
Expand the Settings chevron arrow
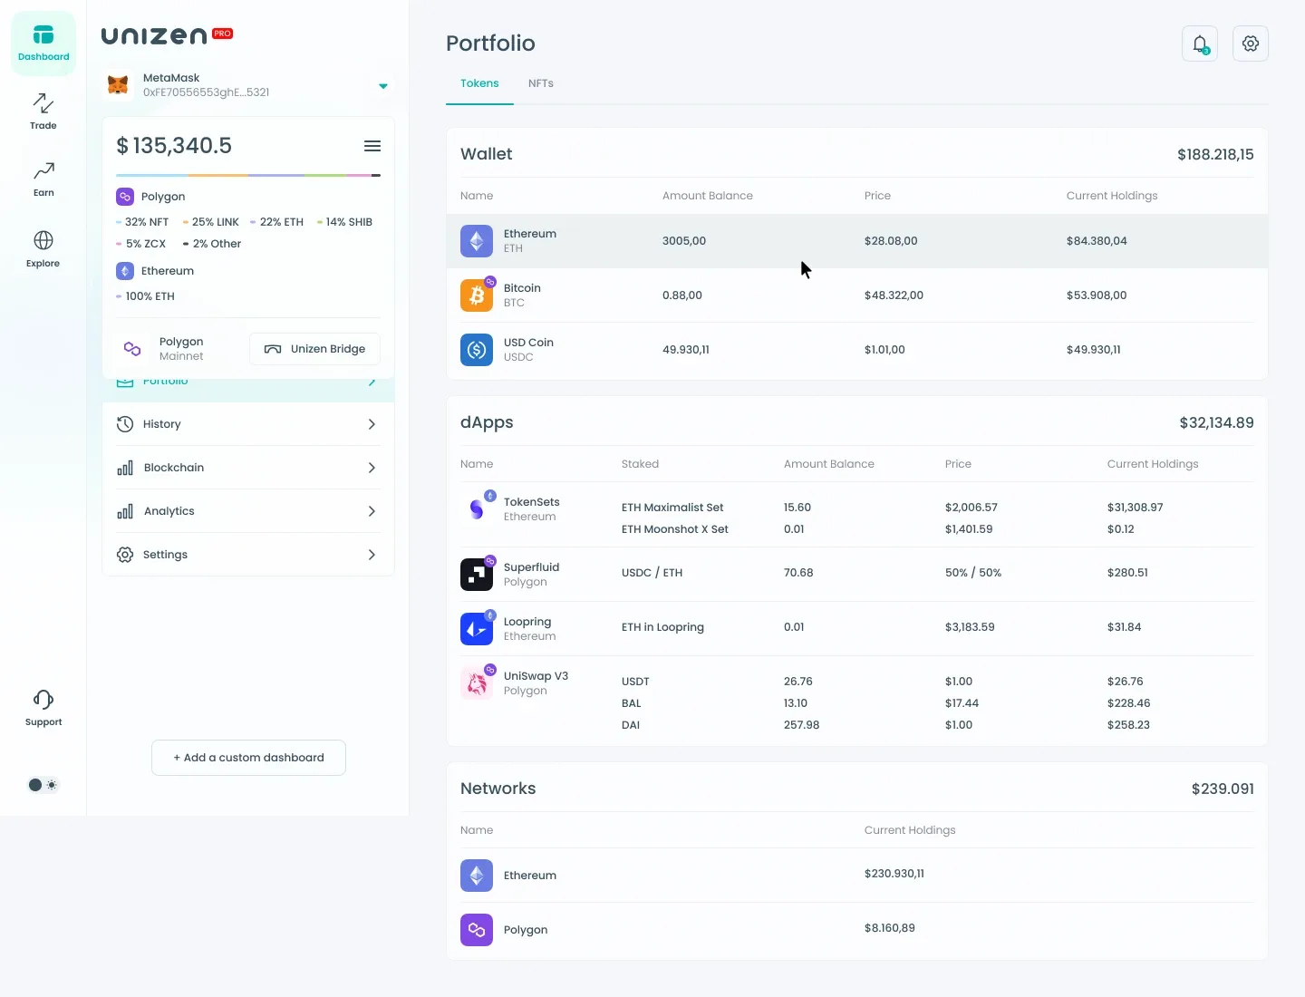(x=372, y=555)
